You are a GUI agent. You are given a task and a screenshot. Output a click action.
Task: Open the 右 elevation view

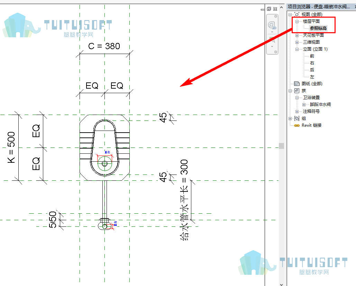click(x=312, y=63)
